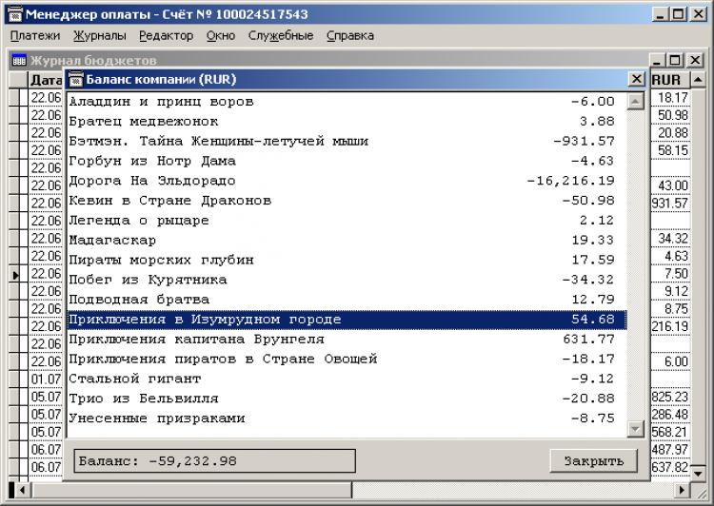Select row Приключения капитана Врунгеля
This screenshot has height=506, width=714.
(347, 339)
